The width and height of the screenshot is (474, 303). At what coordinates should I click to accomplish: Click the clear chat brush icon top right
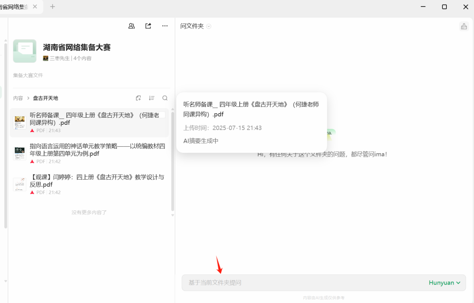(x=464, y=26)
